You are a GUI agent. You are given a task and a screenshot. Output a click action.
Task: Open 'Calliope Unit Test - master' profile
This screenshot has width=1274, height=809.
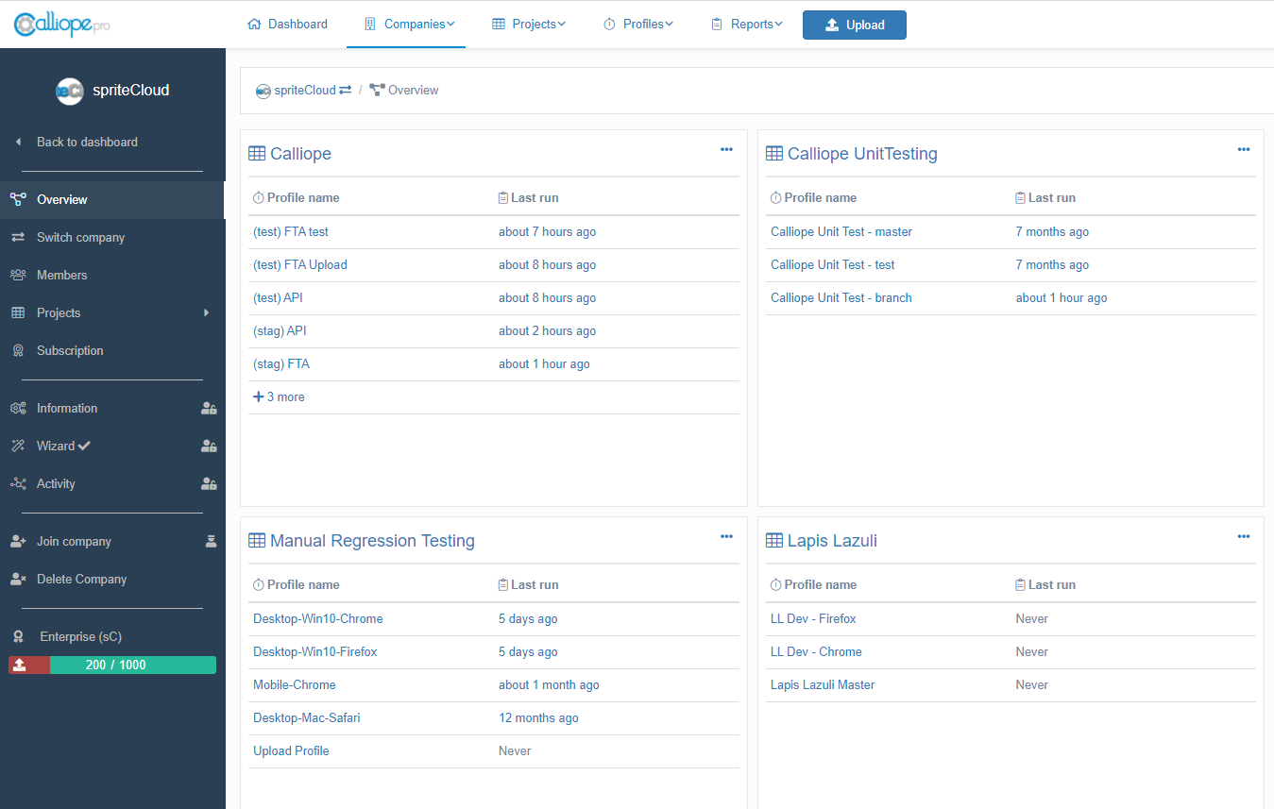841,231
